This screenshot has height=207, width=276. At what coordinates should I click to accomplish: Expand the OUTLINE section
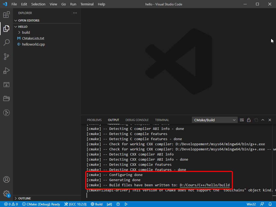point(47,198)
